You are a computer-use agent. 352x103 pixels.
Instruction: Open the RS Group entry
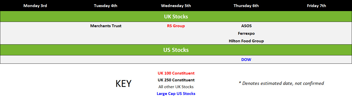176,26
